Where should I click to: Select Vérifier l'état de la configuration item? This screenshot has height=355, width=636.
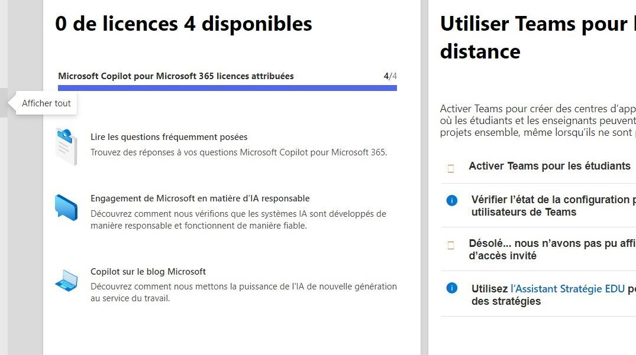pyautogui.click(x=538, y=206)
